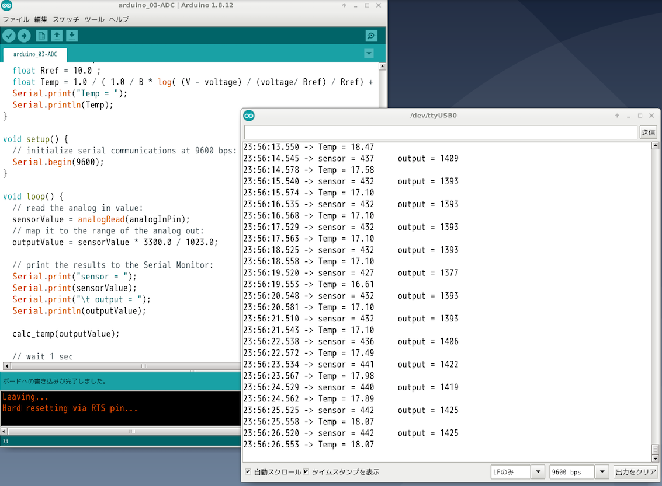Screen dimensions: 662x486
Task: Open the tab menu dropdown arrow
Action: tap(369, 54)
